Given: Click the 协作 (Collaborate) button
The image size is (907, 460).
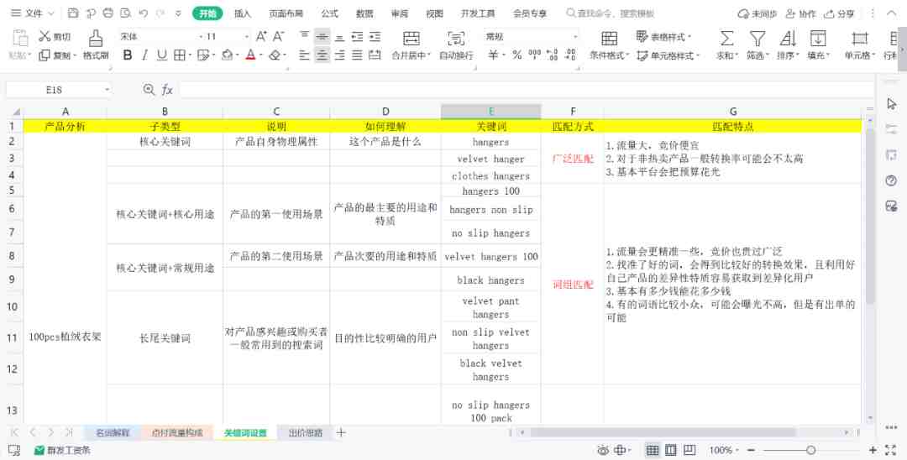Looking at the screenshot, I should click(x=800, y=13).
